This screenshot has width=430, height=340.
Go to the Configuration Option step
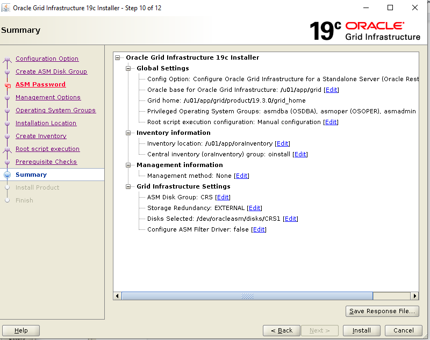(47, 59)
